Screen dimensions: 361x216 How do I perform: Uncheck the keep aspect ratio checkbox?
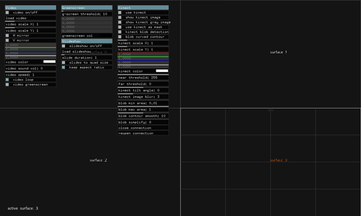coord(63,67)
